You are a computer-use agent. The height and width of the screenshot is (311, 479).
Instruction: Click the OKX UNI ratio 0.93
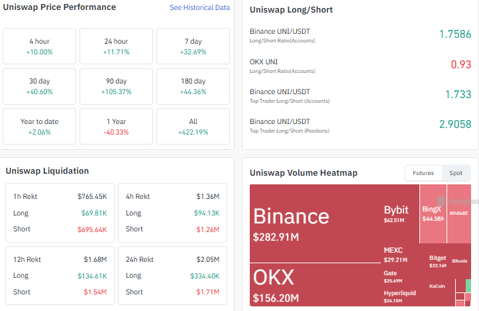(461, 64)
